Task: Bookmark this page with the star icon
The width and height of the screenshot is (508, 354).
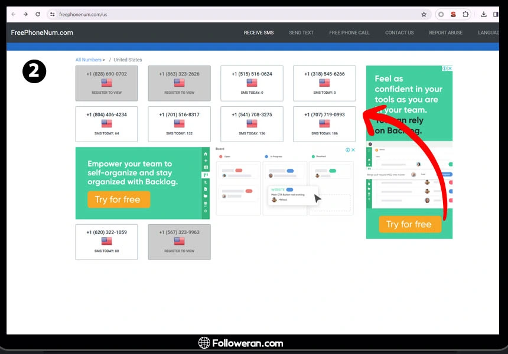Action: pyautogui.click(x=424, y=14)
